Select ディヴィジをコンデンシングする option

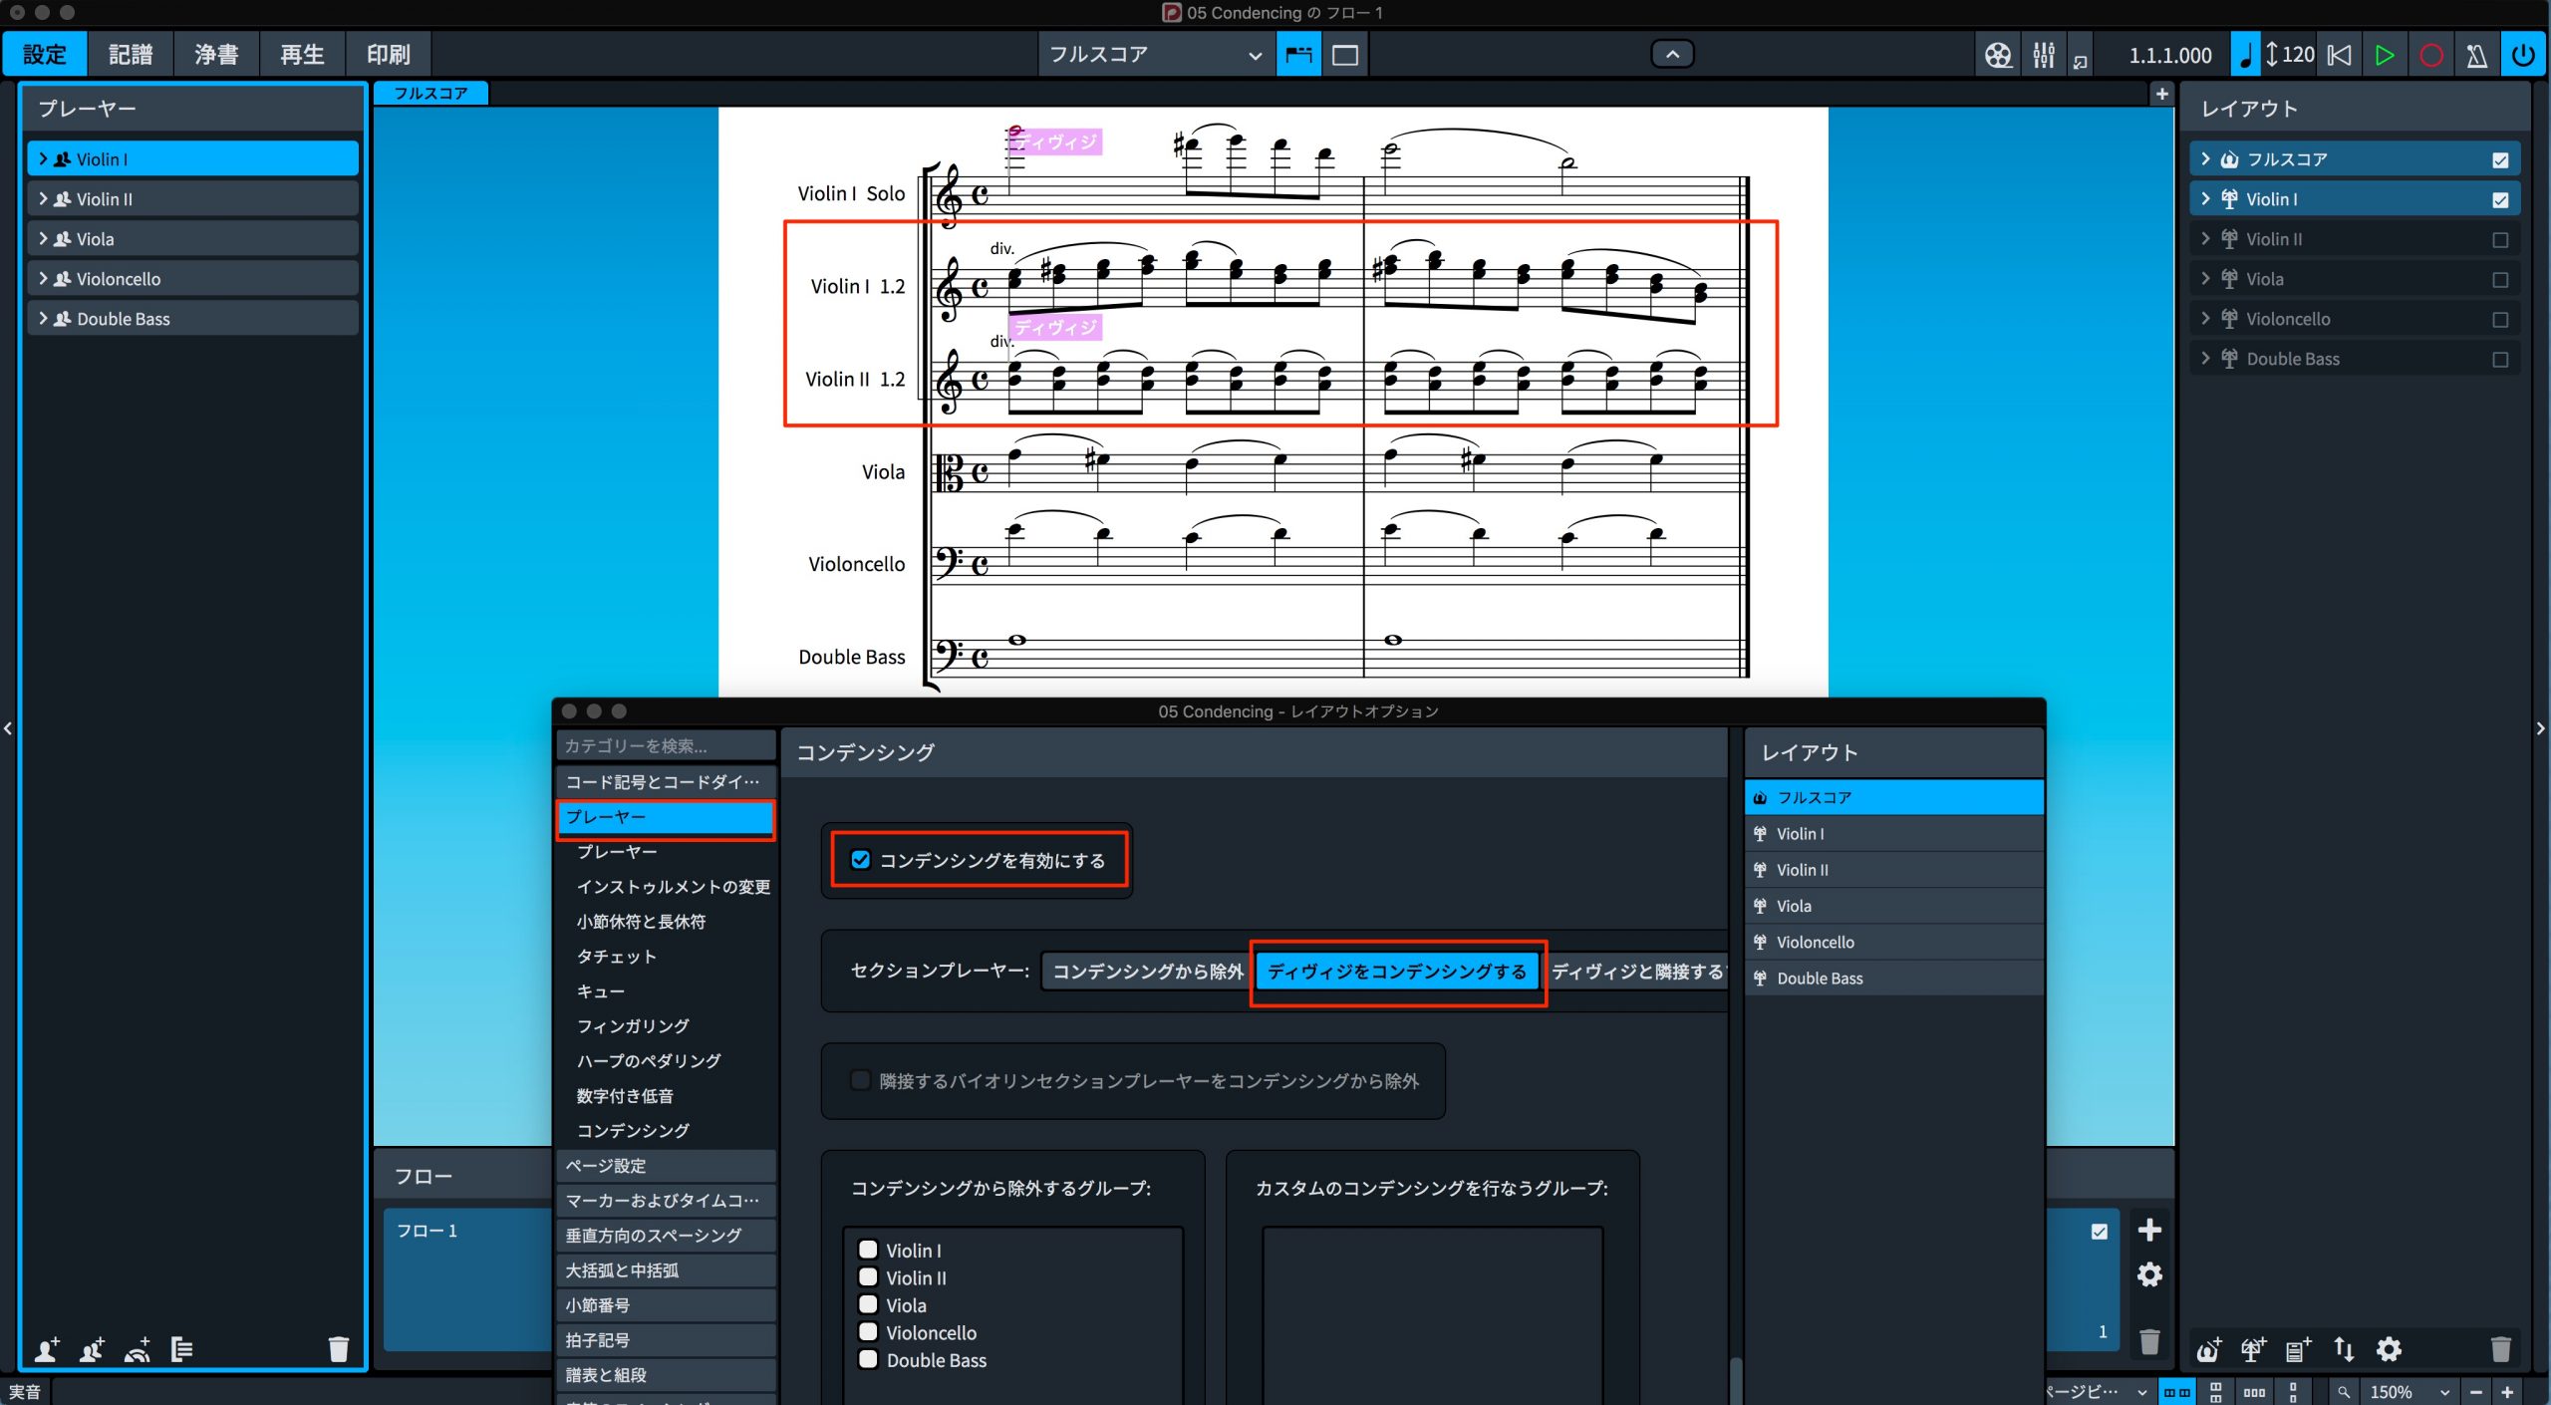[x=1397, y=971]
